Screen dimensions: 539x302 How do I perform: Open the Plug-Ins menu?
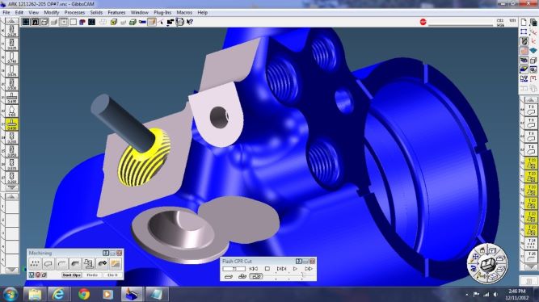162,12
